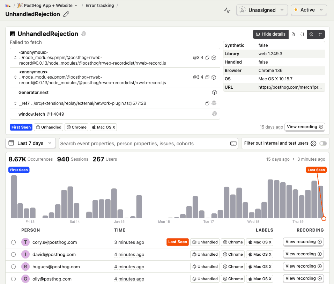The image size is (334, 284).
Task: Click the Mac OS X tag below stack trace
Action: point(103,127)
